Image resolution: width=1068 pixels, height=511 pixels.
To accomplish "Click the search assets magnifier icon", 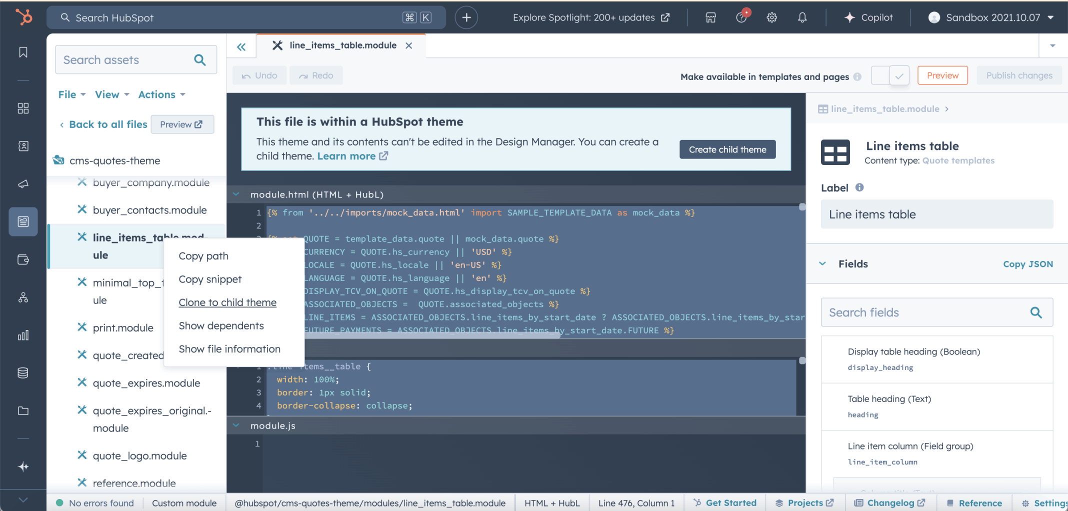I will pos(200,60).
